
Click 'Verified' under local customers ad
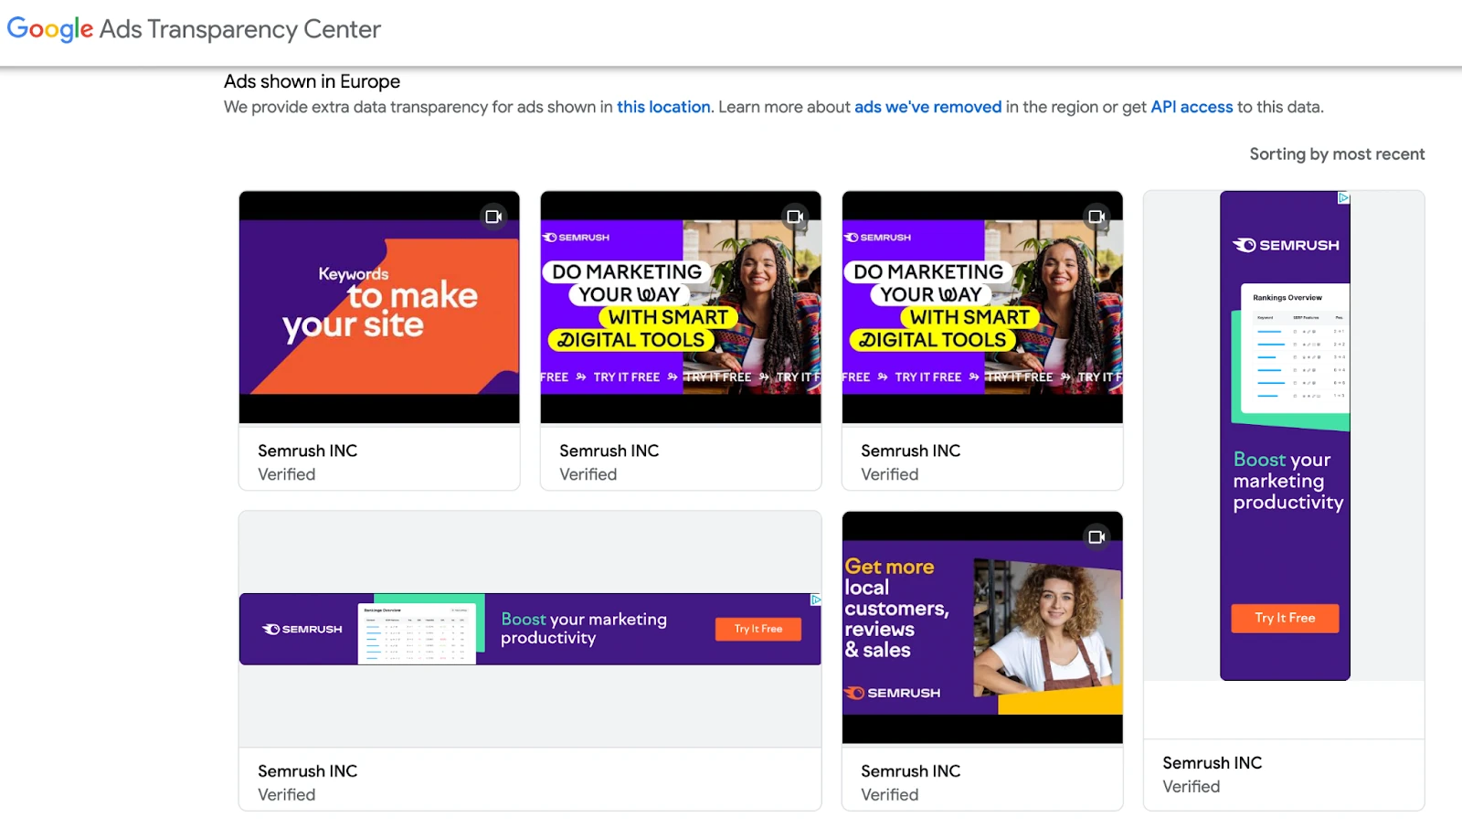[889, 795]
